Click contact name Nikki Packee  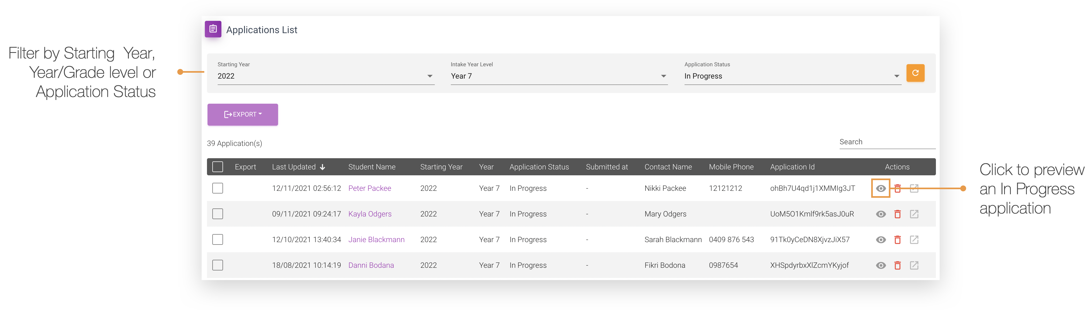(665, 188)
